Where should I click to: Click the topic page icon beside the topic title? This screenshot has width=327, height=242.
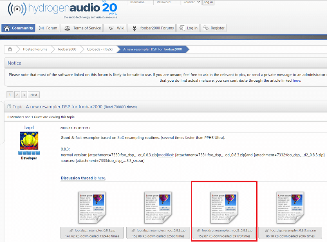9,106
